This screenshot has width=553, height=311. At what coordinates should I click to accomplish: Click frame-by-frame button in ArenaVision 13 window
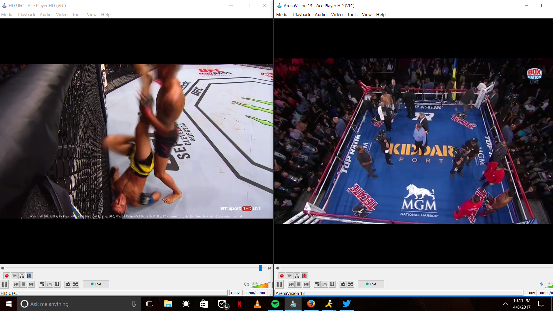304,276
